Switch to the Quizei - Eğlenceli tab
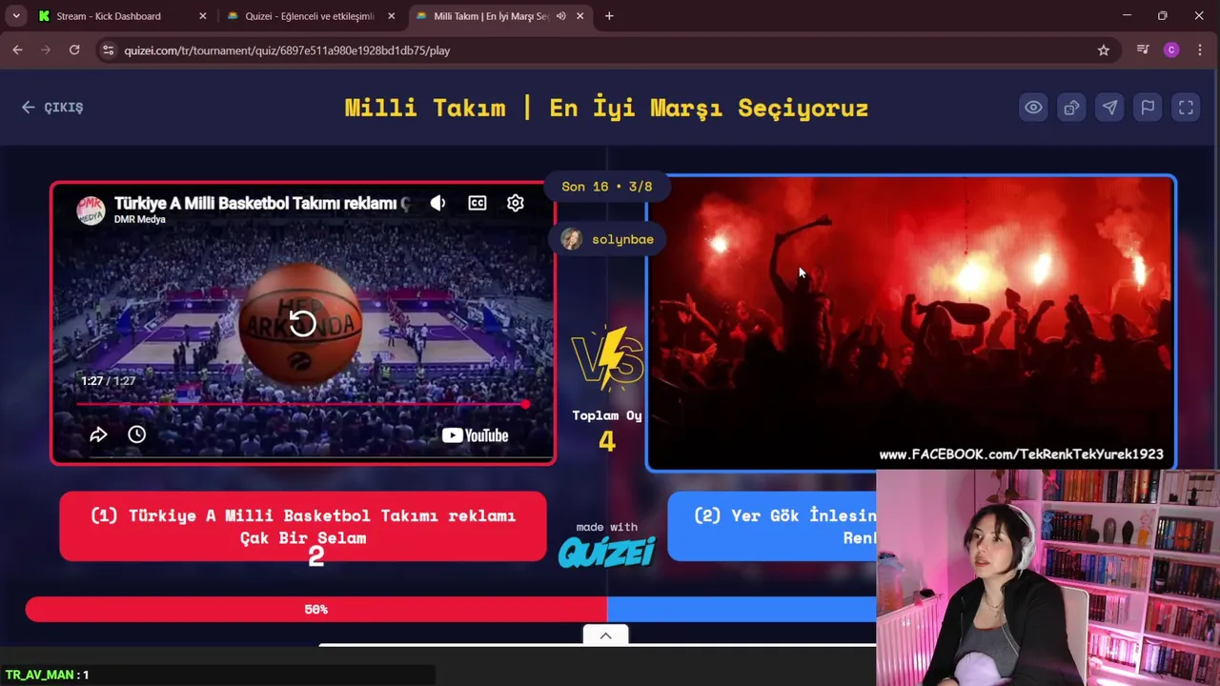Viewport: 1220px width, 686px height. [x=309, y=16]
